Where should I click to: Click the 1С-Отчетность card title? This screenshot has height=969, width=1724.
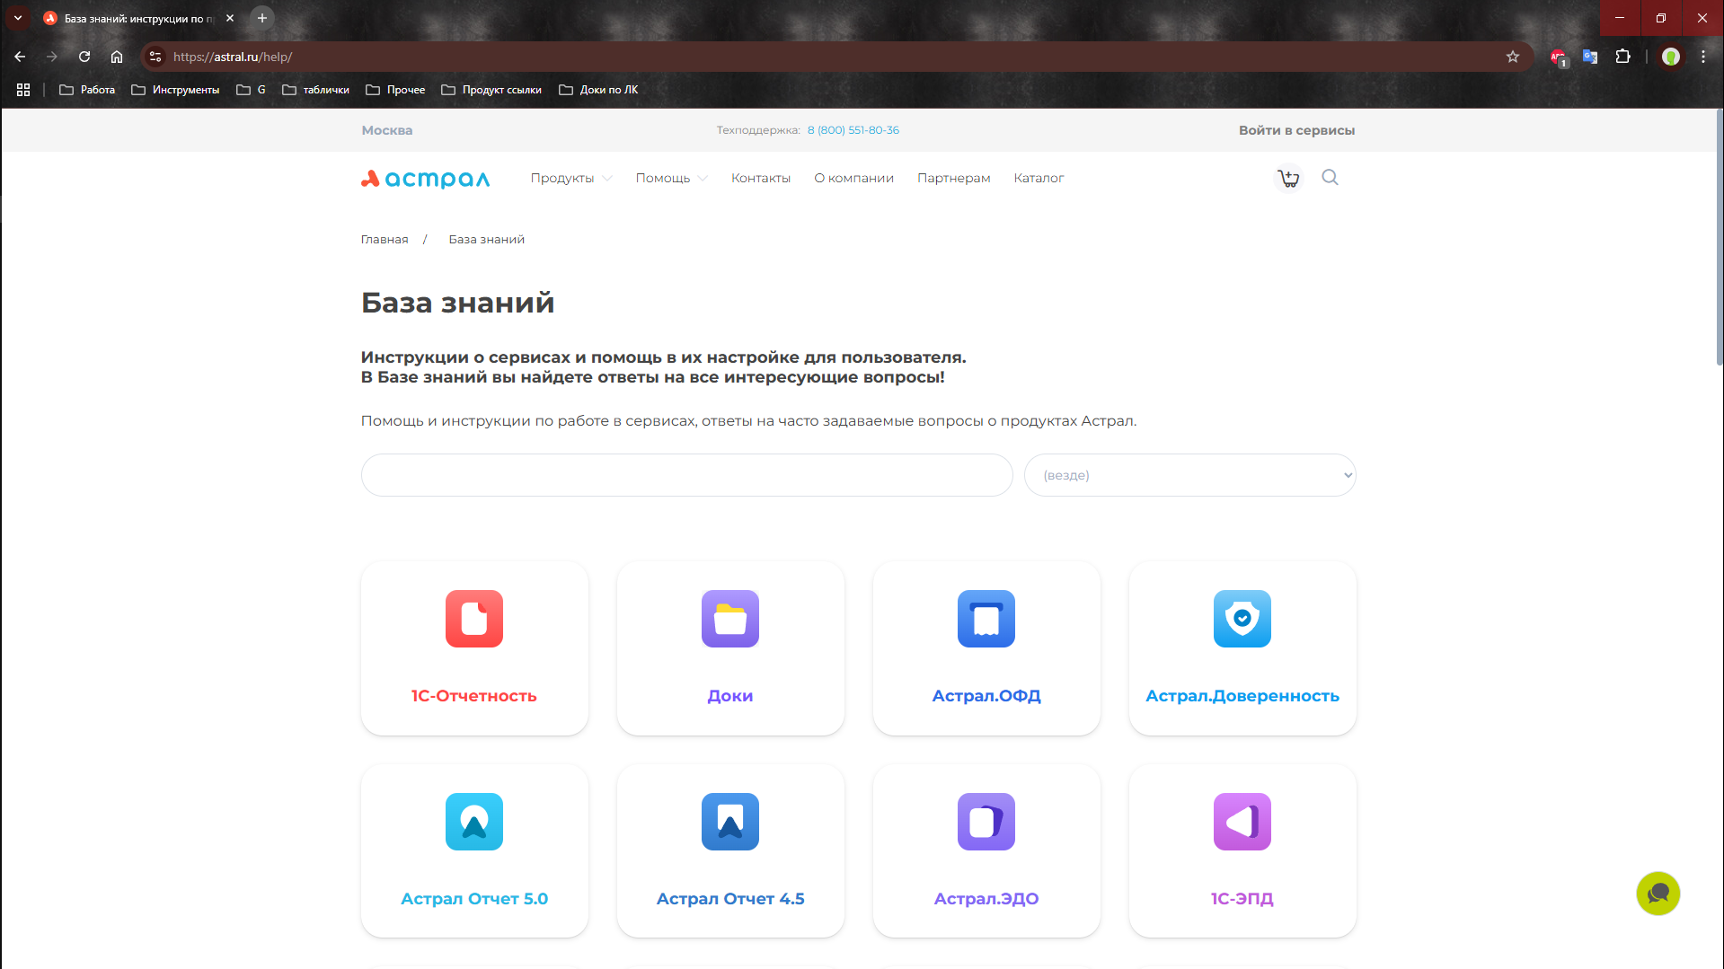474,696
